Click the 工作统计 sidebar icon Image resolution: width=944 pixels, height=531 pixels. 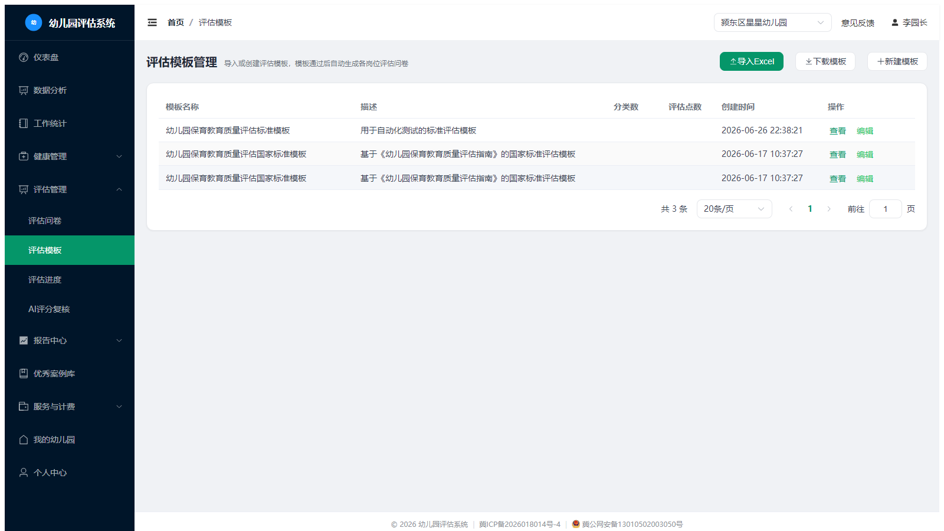[x=24, y=123]
